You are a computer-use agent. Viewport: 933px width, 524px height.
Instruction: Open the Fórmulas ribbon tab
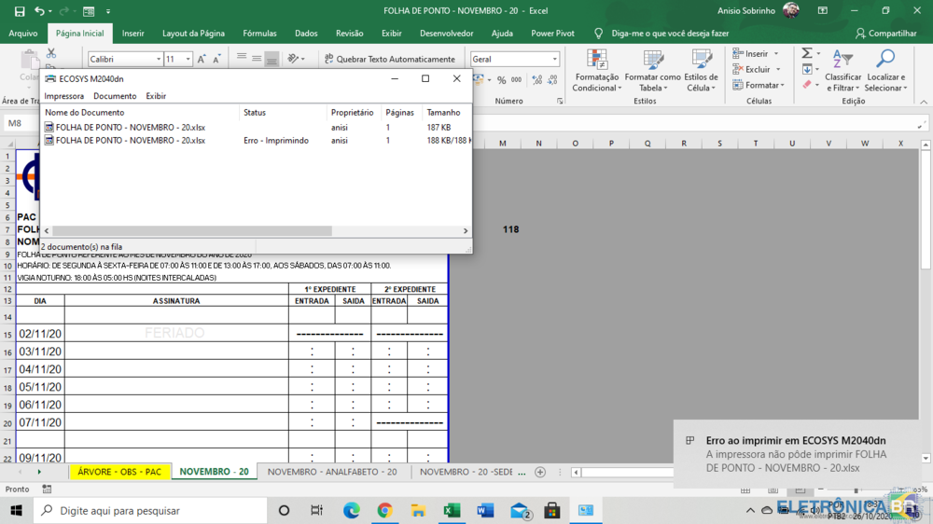(x=259, y=33)
